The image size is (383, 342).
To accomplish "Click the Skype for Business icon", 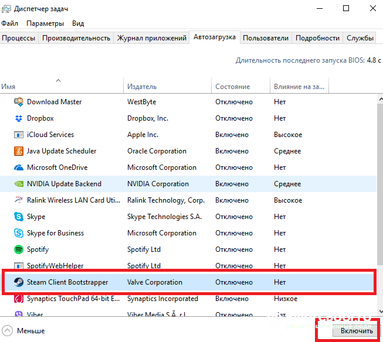I will click(x=19, y=233).
